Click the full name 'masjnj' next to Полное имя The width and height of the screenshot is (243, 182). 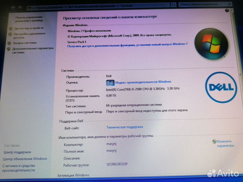tap(111, 150)
